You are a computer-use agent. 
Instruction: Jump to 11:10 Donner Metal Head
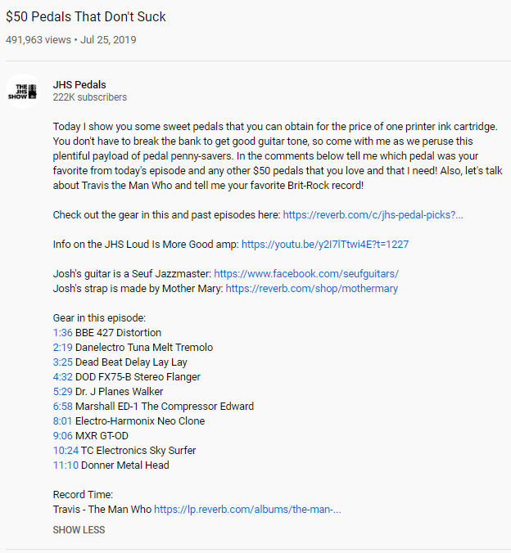[66, 465]
